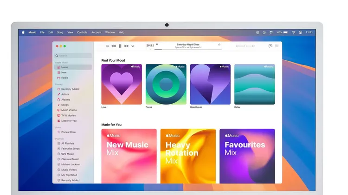Image resolution: width=348 pixels, height=195 pixels.
Task: Open the Song menu
Action: pyautogui.click(x=60, y=32)
